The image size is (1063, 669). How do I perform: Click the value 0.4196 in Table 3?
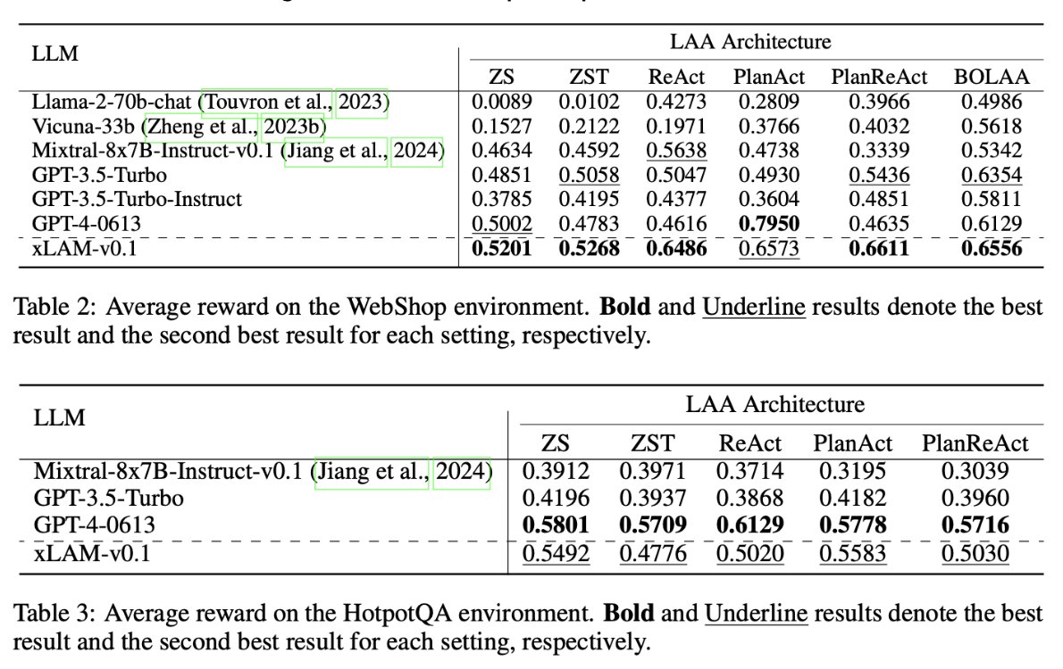(x=556, y=499)
